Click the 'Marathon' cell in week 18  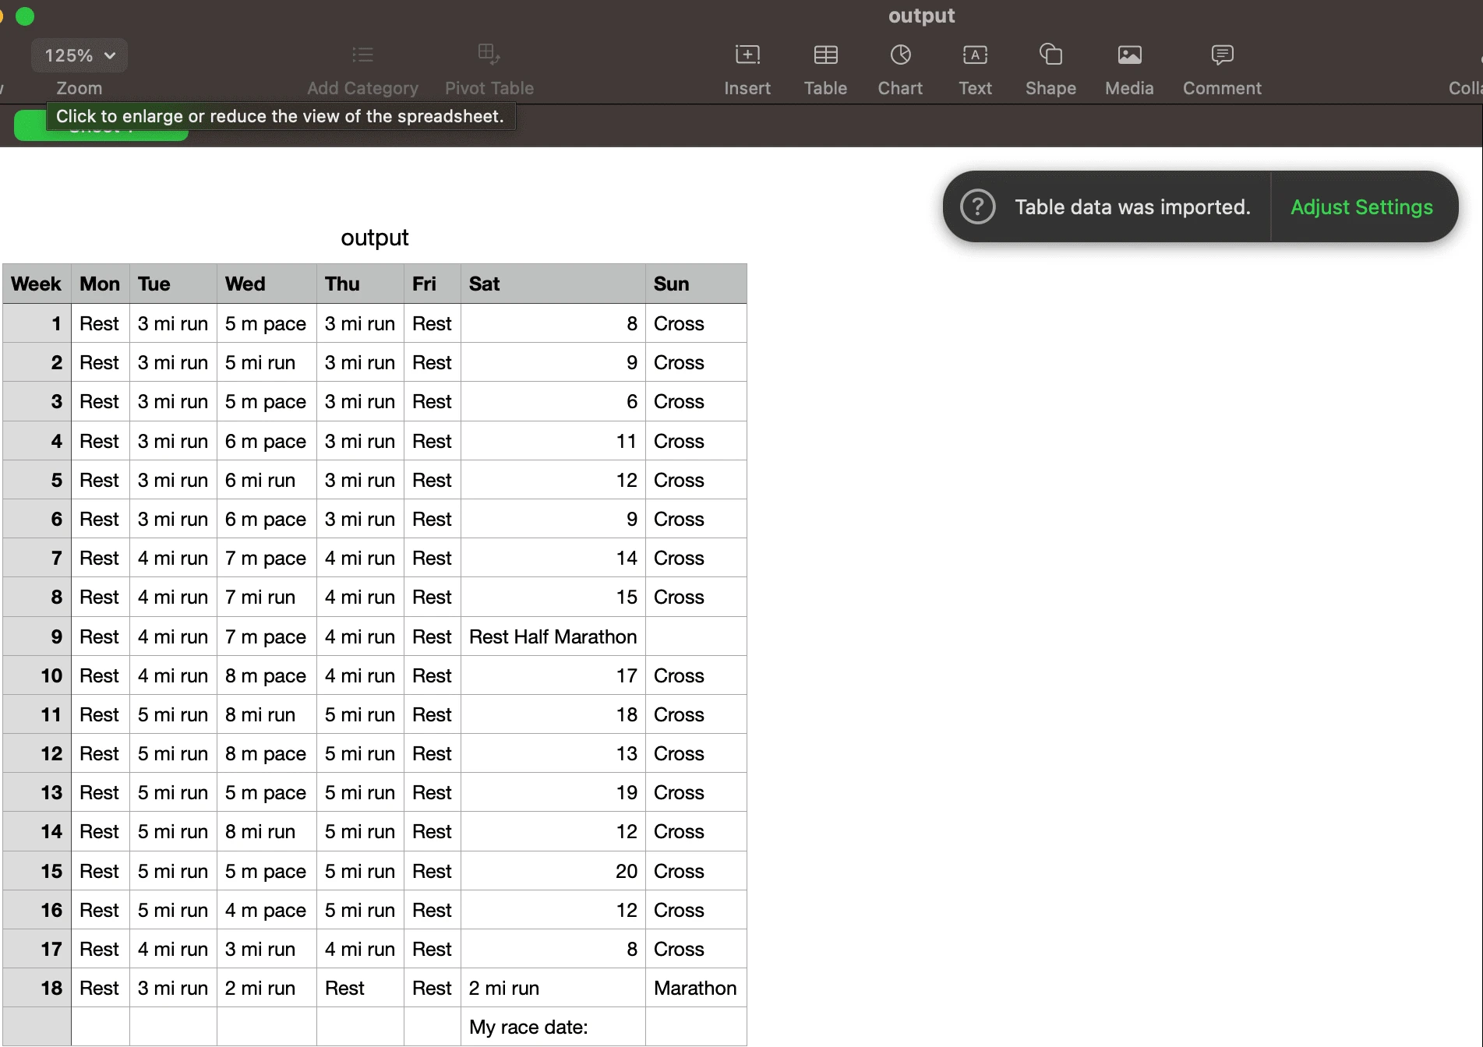point(696,988)
